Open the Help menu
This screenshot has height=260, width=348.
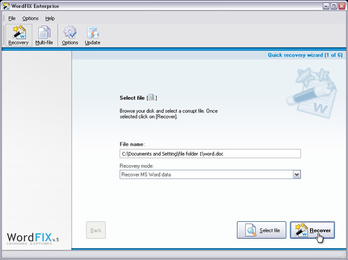(x=50, y=18)
